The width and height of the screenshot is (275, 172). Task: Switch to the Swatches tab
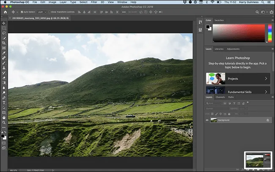tap(219, 20)
